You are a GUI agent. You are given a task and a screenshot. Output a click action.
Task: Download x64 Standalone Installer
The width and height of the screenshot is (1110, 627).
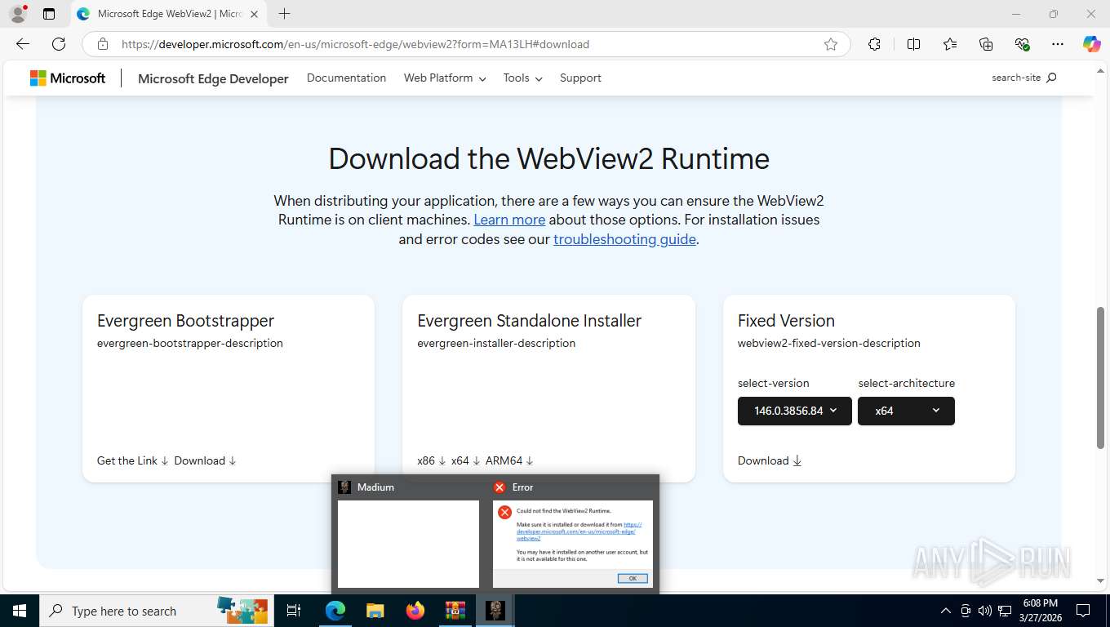465,460
